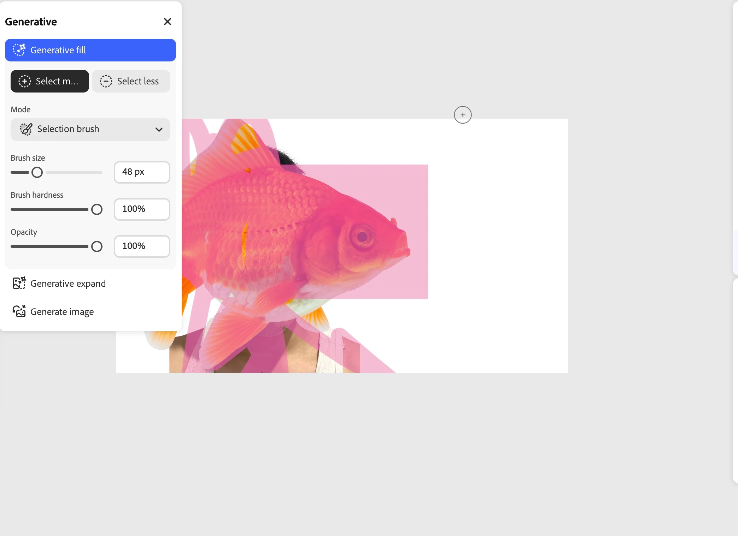The image size is (738, 536).
Task: Click the Brush hardness slider handle
Action: [97, 209]
